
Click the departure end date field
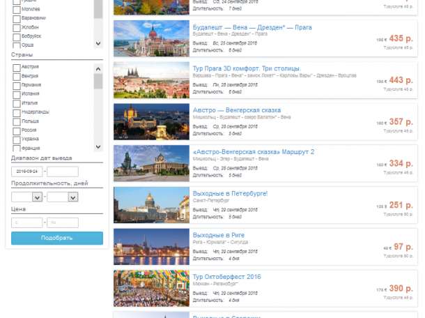pos(63,172)
